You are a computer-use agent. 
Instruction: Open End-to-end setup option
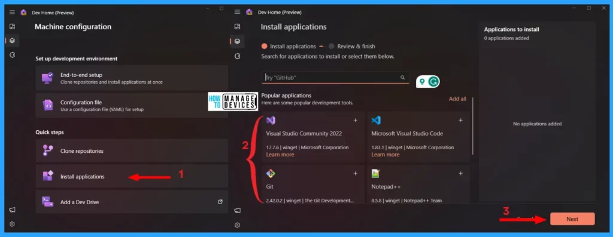(132, 78)
